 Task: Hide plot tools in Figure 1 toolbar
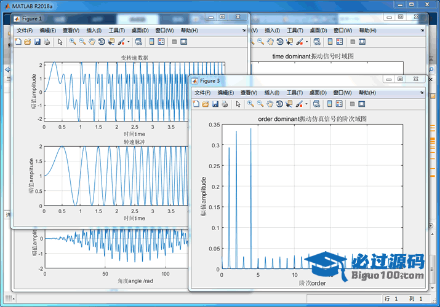click(x=174, y=42)
